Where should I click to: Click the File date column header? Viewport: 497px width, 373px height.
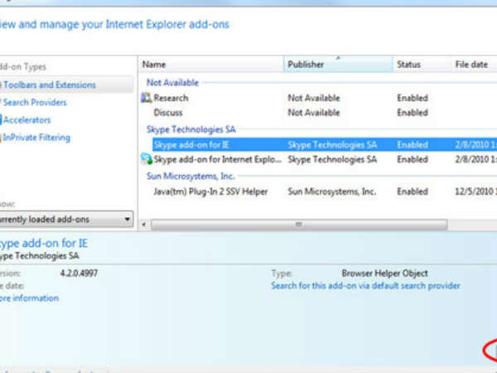click(474, 65)
